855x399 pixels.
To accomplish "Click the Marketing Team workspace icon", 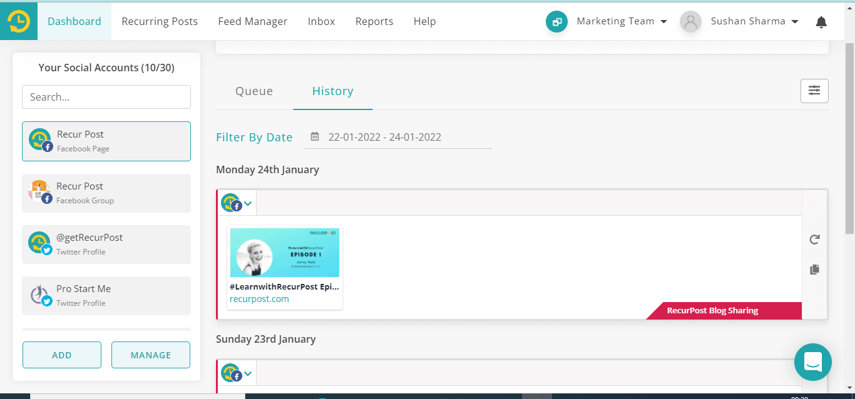I will click(x=556, y=22).
